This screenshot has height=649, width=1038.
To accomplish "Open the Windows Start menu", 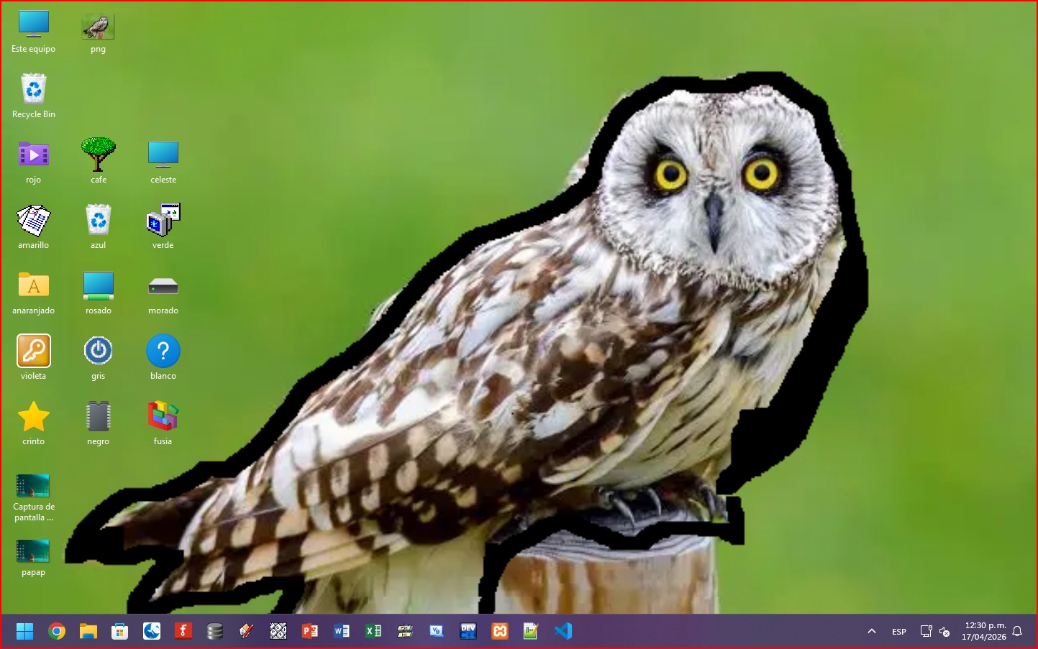I will 25,631.
